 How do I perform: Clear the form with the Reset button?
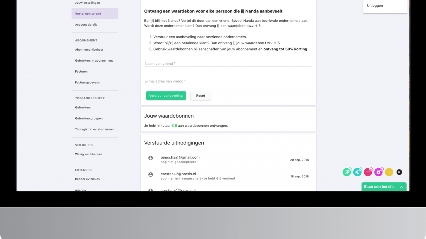pyautogui.click(x=201, y=96)
